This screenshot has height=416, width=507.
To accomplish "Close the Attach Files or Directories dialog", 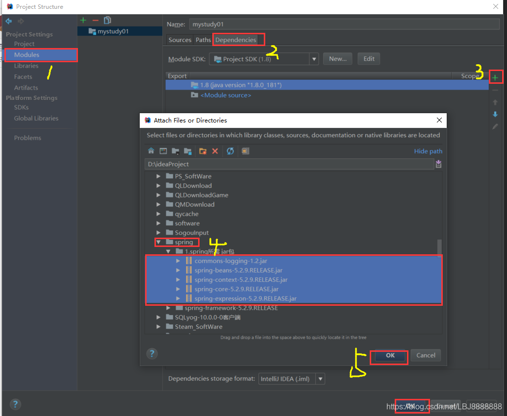I will coord(439,120).
